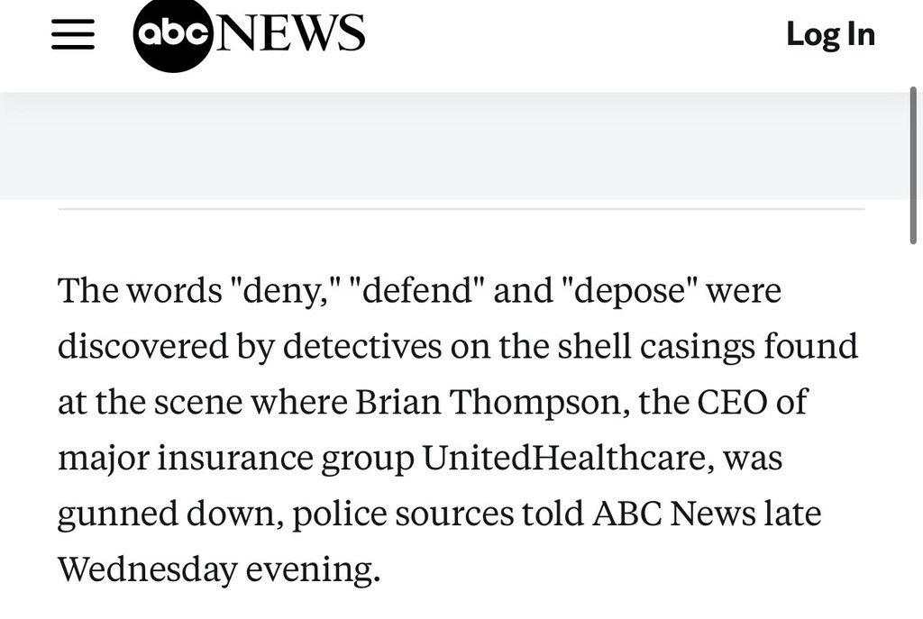Image resolution: width=923 pixels, height=619 pixels.
Task: Click the round abc logo
Action: point(172,34)
